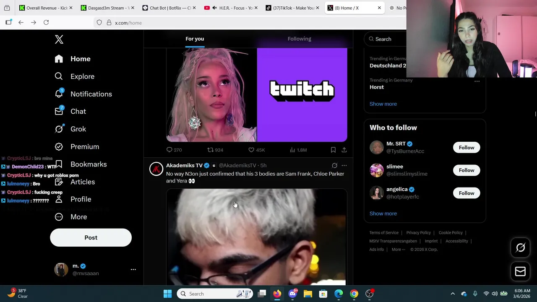Play the Akademiks TV video thumbnail
537x302 pixels.
coord(257,237)
